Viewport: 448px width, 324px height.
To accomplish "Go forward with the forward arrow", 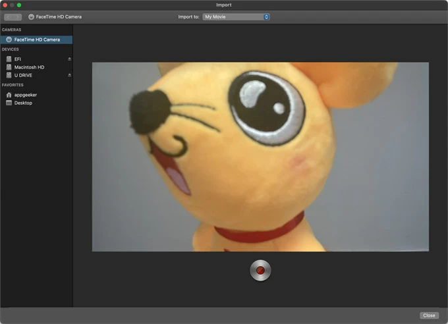I will pos(17,16).
